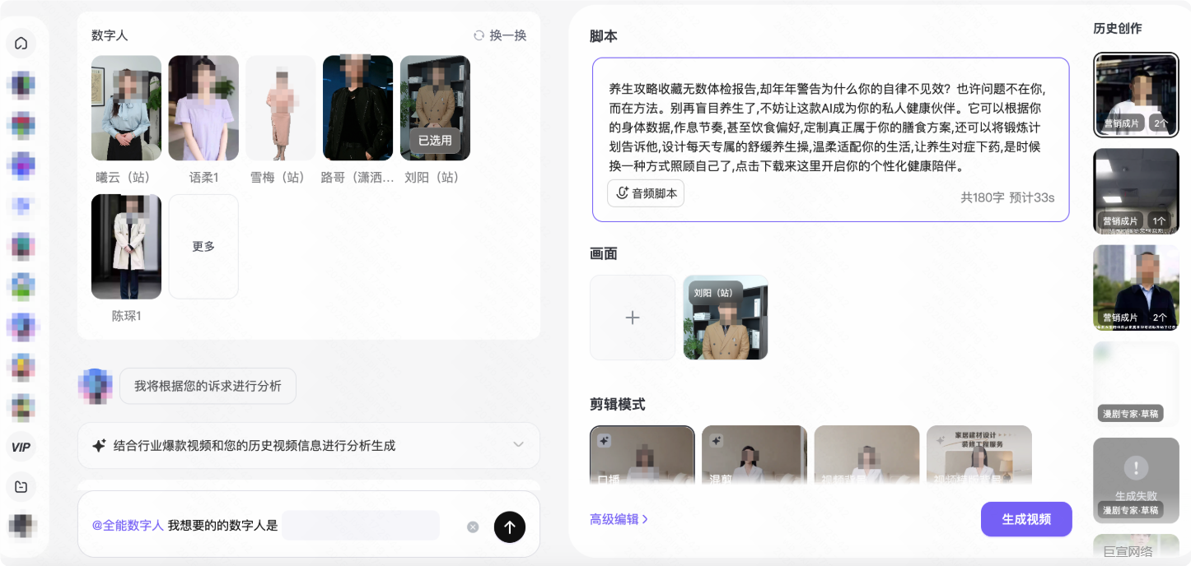Choose the 口播 editing mode

tap(642, 455)
